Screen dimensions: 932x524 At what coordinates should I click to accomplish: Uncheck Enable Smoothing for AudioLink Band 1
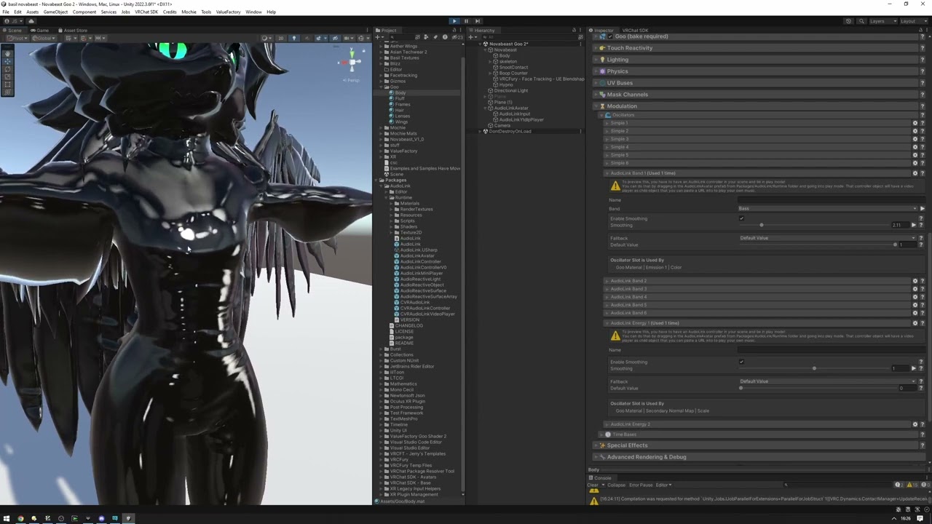point(742,218)
